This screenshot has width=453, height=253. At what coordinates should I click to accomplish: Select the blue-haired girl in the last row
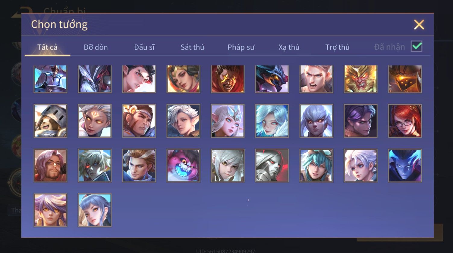click(95, 210)
